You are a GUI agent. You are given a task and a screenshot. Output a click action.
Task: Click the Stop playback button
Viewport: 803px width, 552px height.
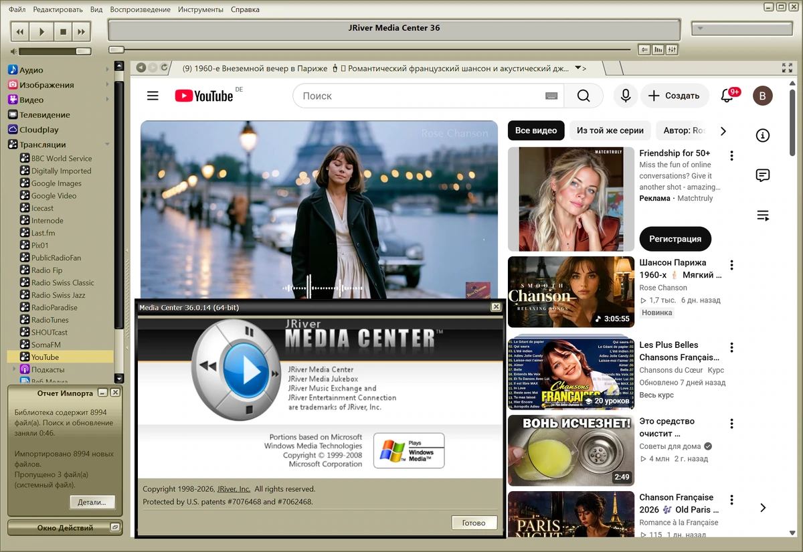click(63, 31)
